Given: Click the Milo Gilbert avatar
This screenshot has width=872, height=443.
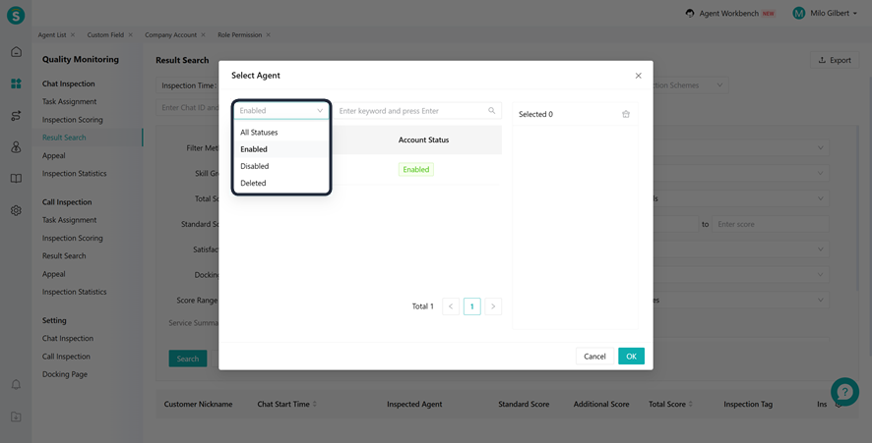Looking at the screenshot, I should tap(798, 13).
